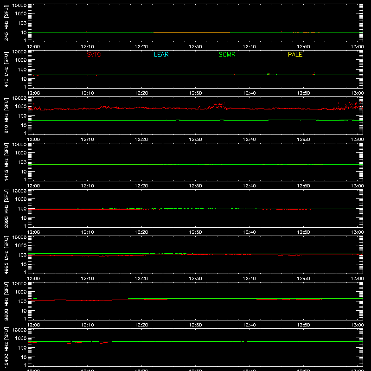Select the 10000 tick label of the 4995 MHz panel

pyautogui.click(x=19, y=237)
